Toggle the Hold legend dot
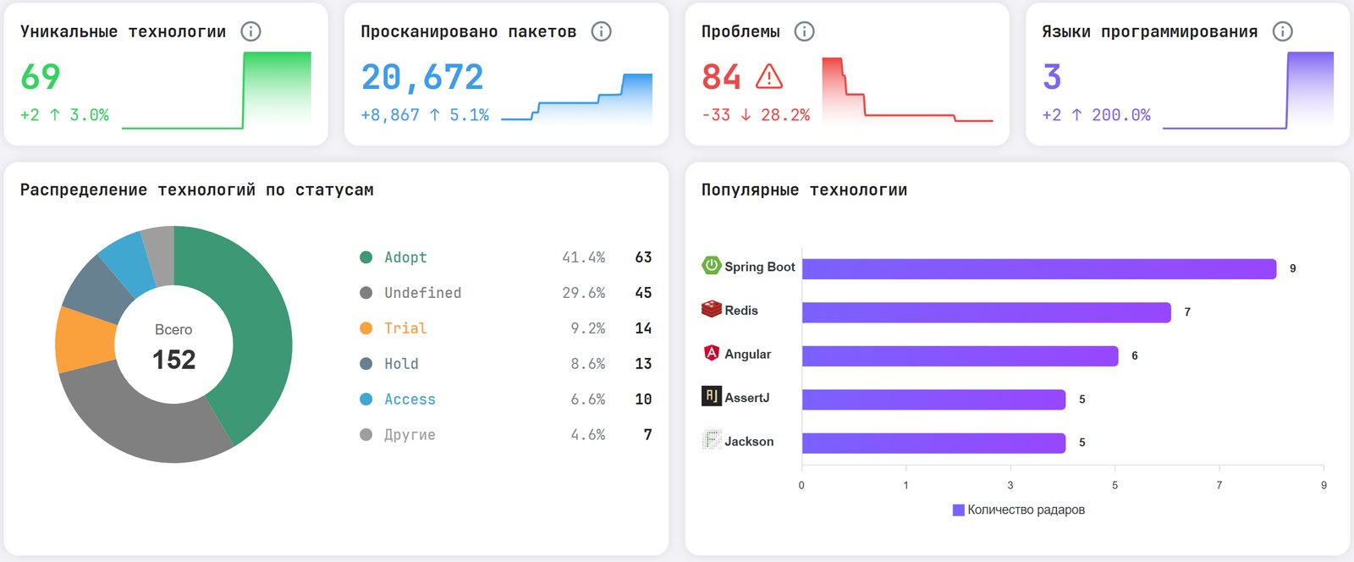Image resolution: width=1354 pixels, height=562 pixels. point(366,364)
